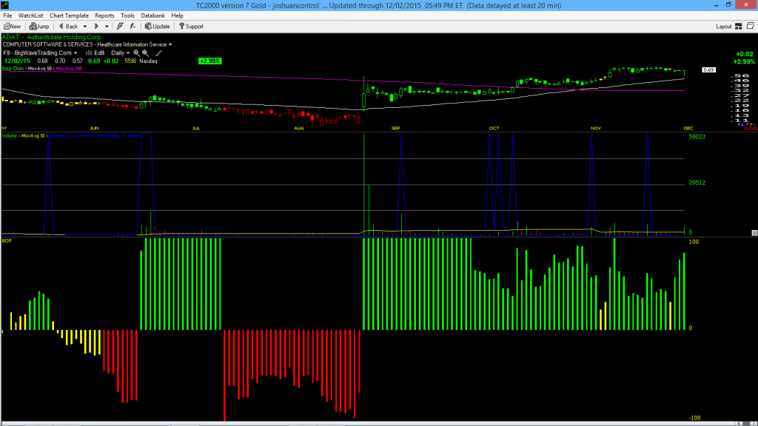Click the first magnifier zoom icon
Image resolution: width=758 pixels, height=426 pixels.
(x=136, y=53)
